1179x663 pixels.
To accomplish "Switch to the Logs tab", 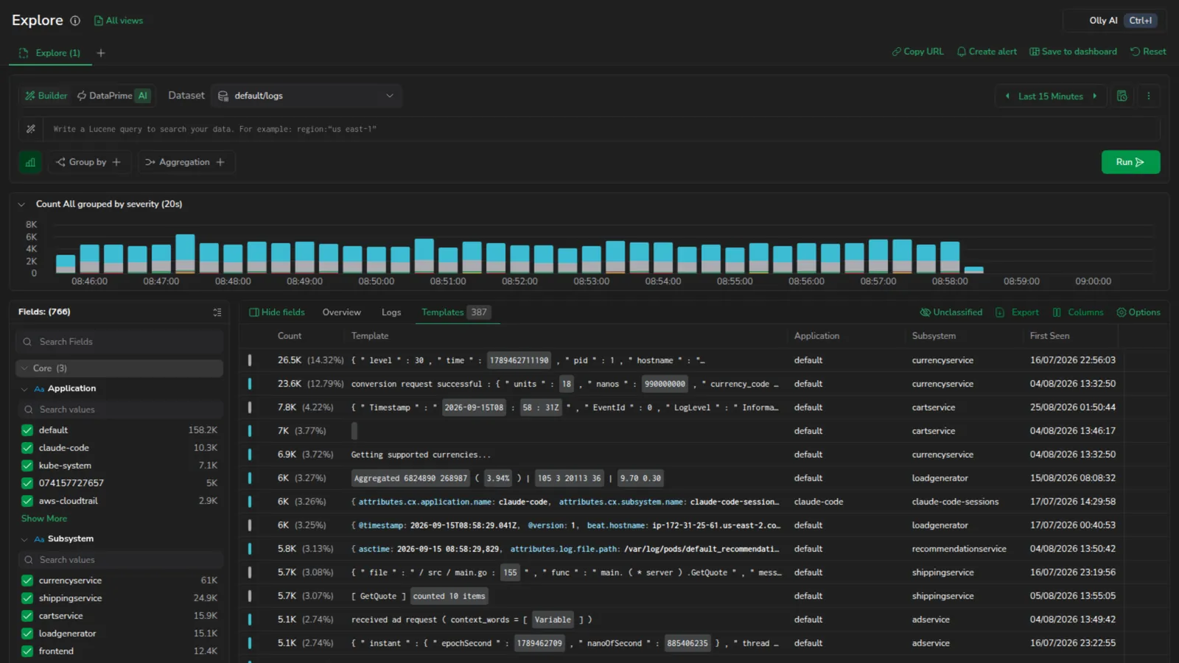I will (x=391, y=312).
